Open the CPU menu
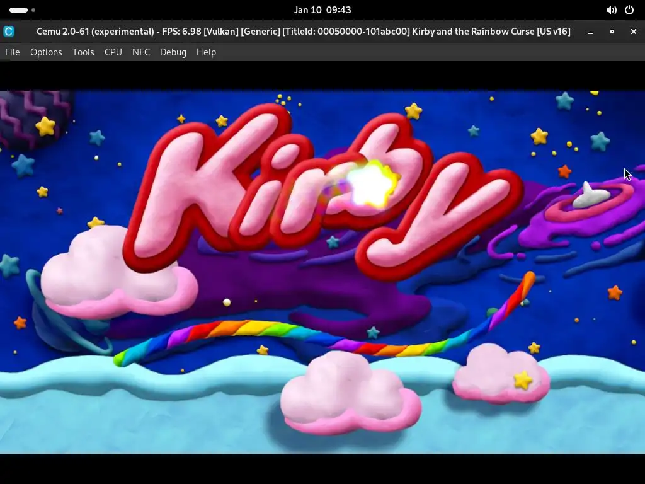The image size is (645, 484). click(x=113, y=52)
